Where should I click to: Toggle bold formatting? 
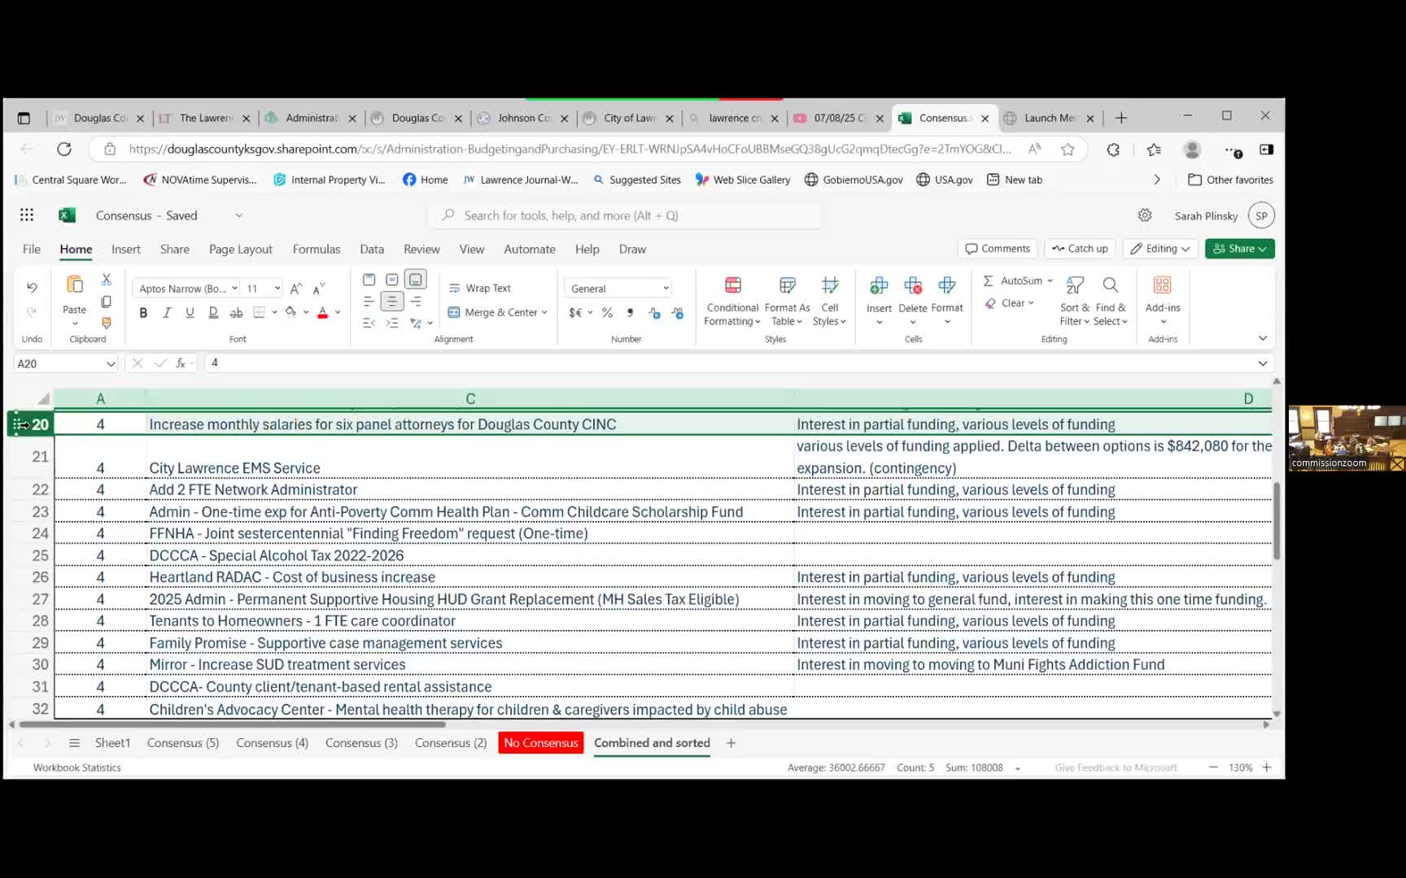point(143,313)
